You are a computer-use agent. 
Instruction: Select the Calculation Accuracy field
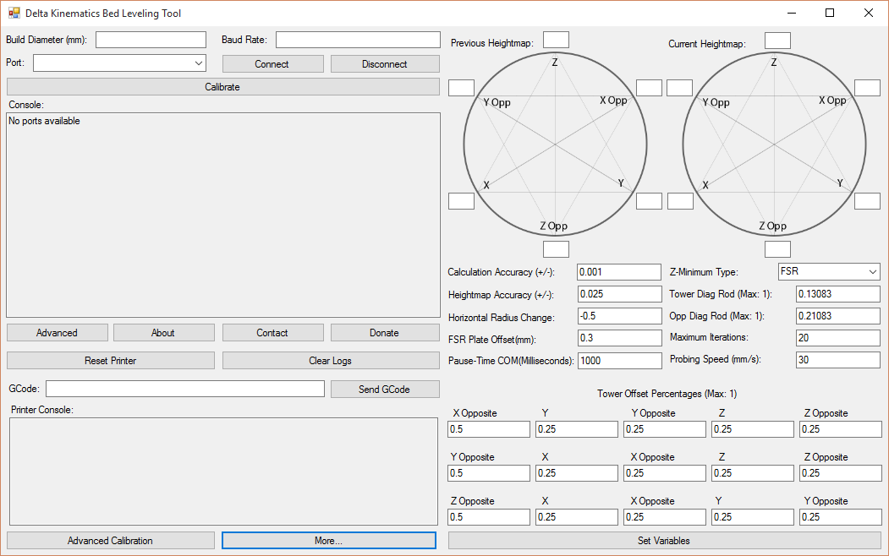pyautogui.click(x=618, y=272)
